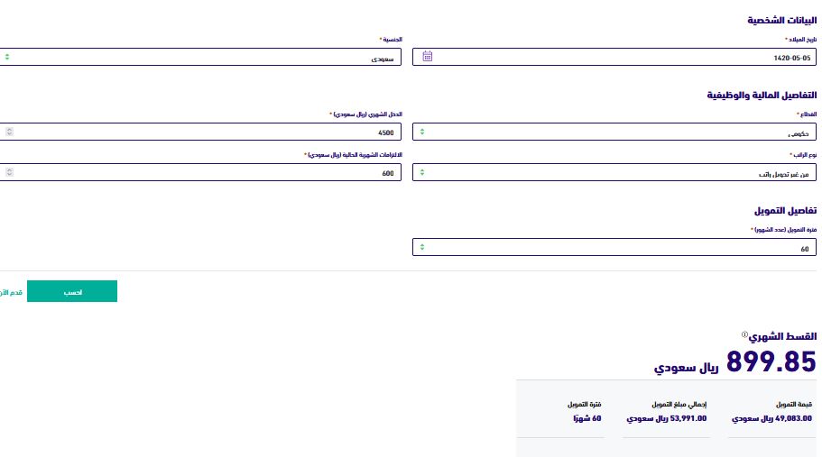Open the date of birth calendar icon
Image resolution: width=822 pixels, height=457 pixels.
(x=428, y=57)
